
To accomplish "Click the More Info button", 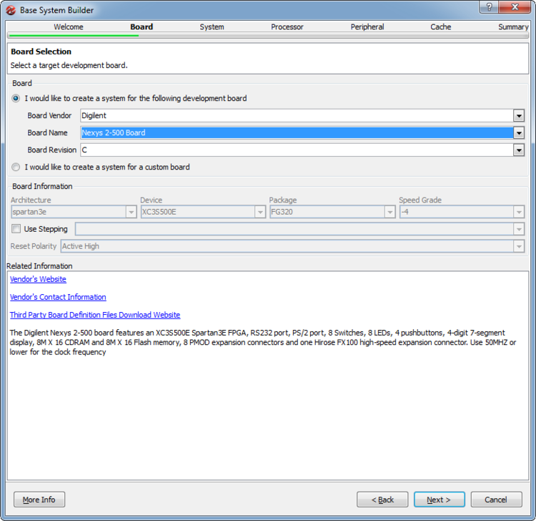I will 39,500.
